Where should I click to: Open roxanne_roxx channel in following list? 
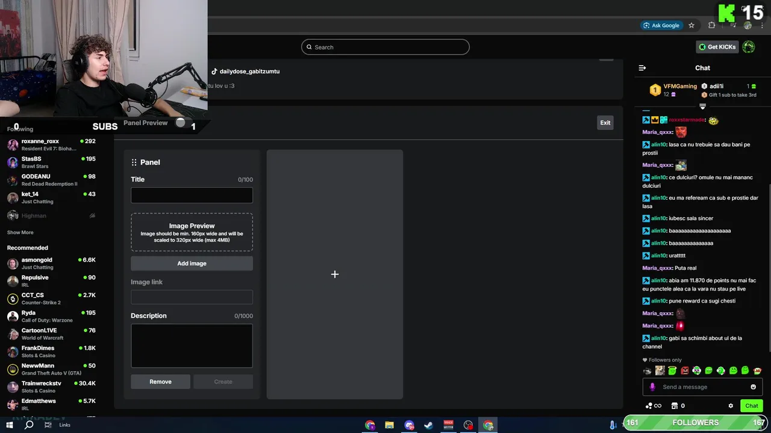point(51,145)
